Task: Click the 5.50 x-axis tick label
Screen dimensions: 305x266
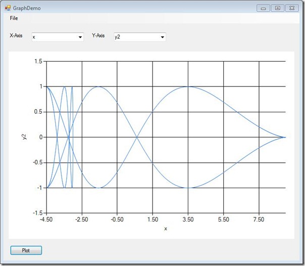Action: coord(224,219)
